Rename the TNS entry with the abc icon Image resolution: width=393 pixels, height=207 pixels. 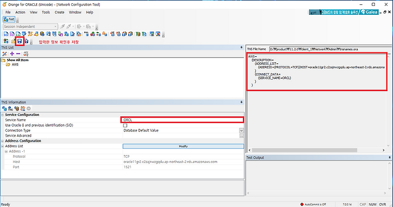pos(26,54)
